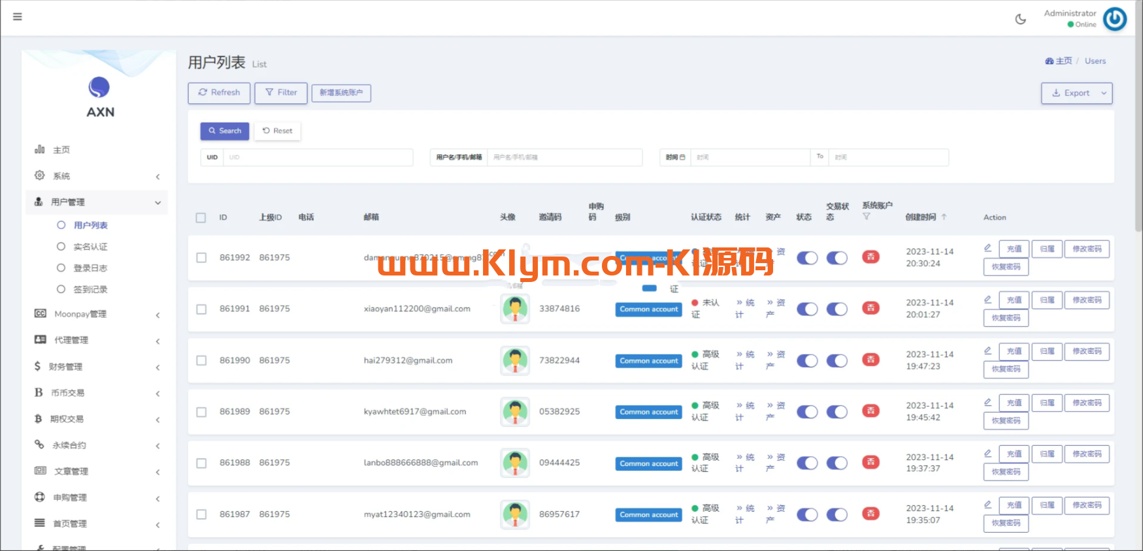
Task: Tick checkbox for user 861990
Action: tap(201, 360)
